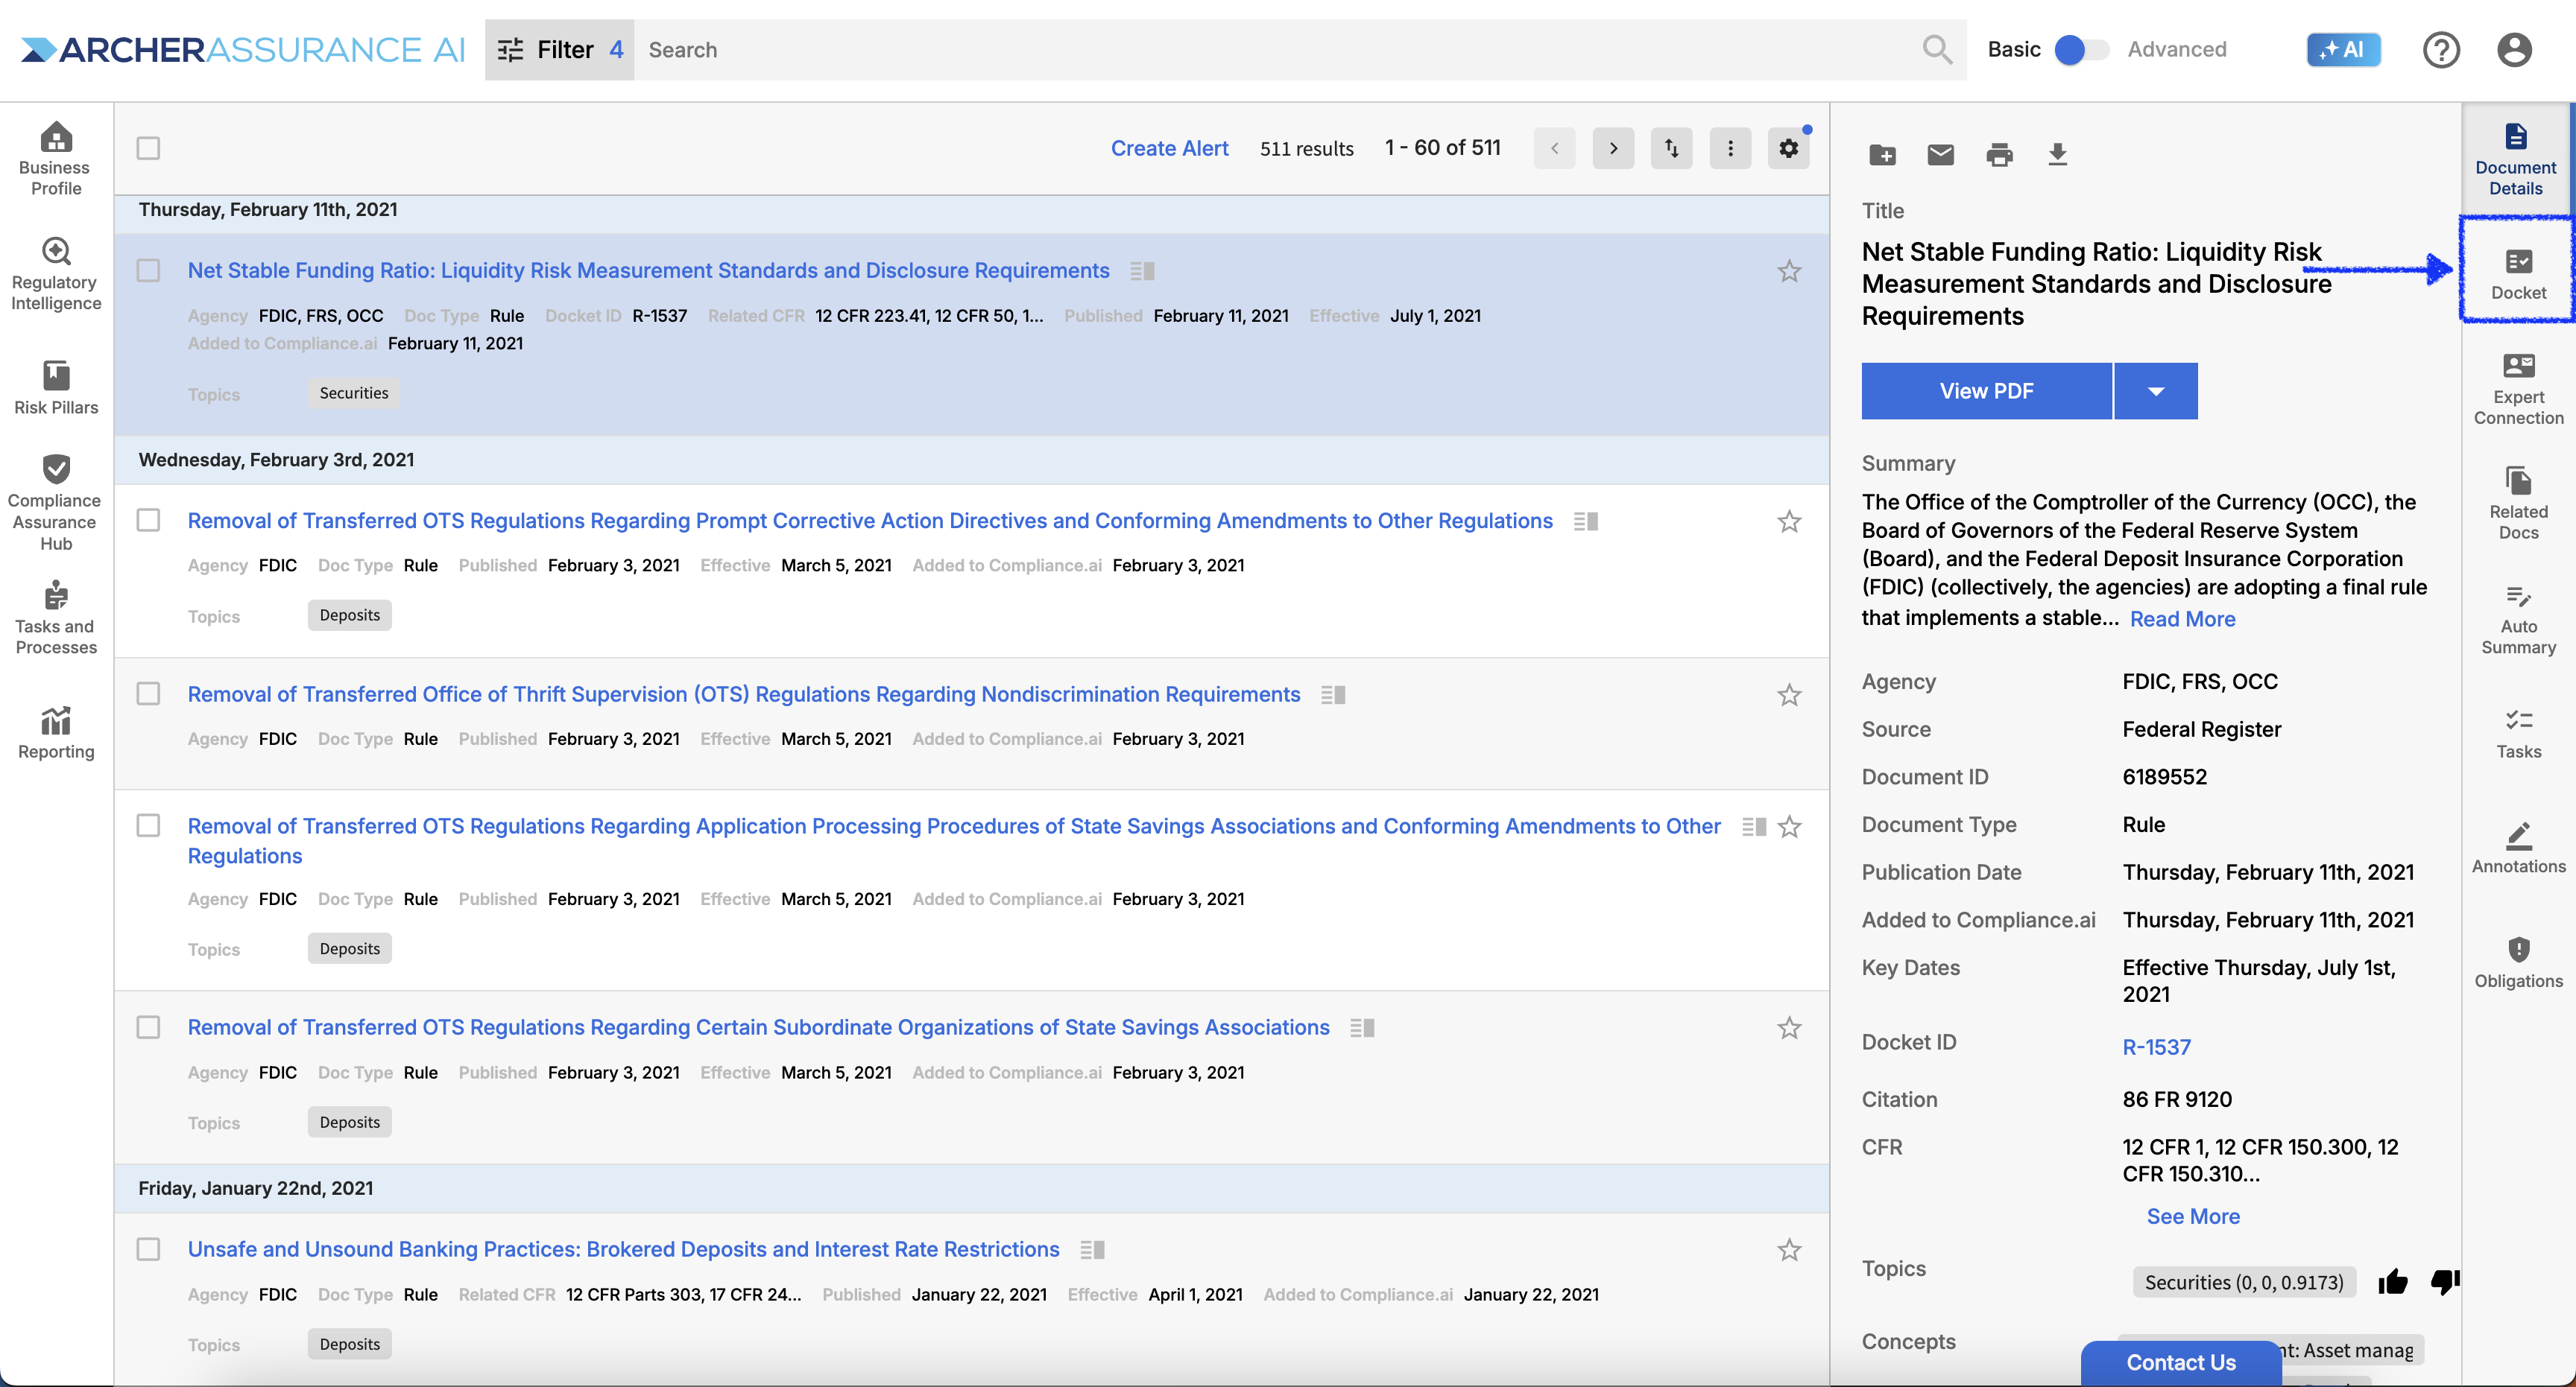Add document to folder icon
The height and width of the screenshot is (1387, 2576).
(1882, 155)
